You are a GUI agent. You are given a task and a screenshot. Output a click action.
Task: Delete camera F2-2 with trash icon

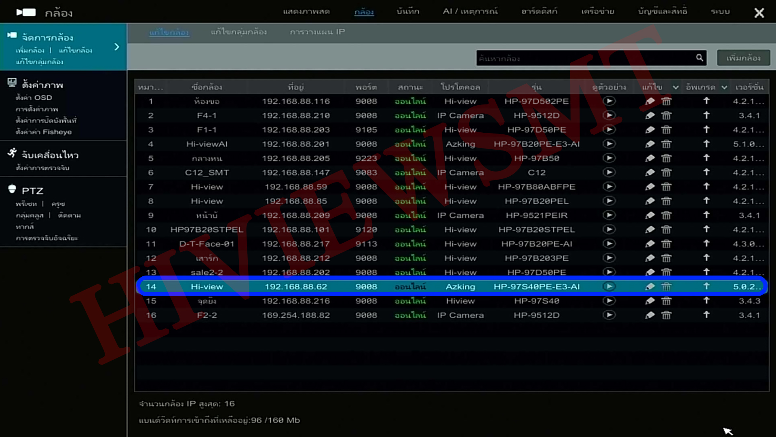pos(666,315)
